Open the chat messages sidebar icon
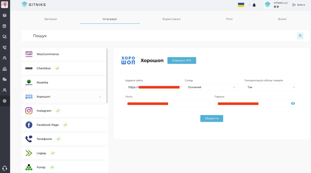Screen dimensions: 311x173 (5, 37)
